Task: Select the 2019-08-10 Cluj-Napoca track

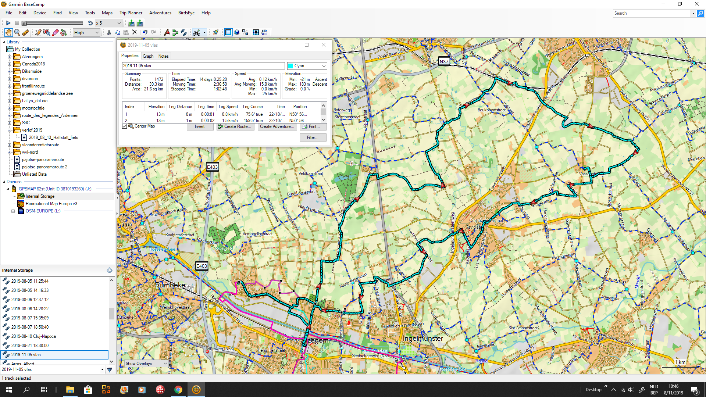Action: (x=33, y=336)
